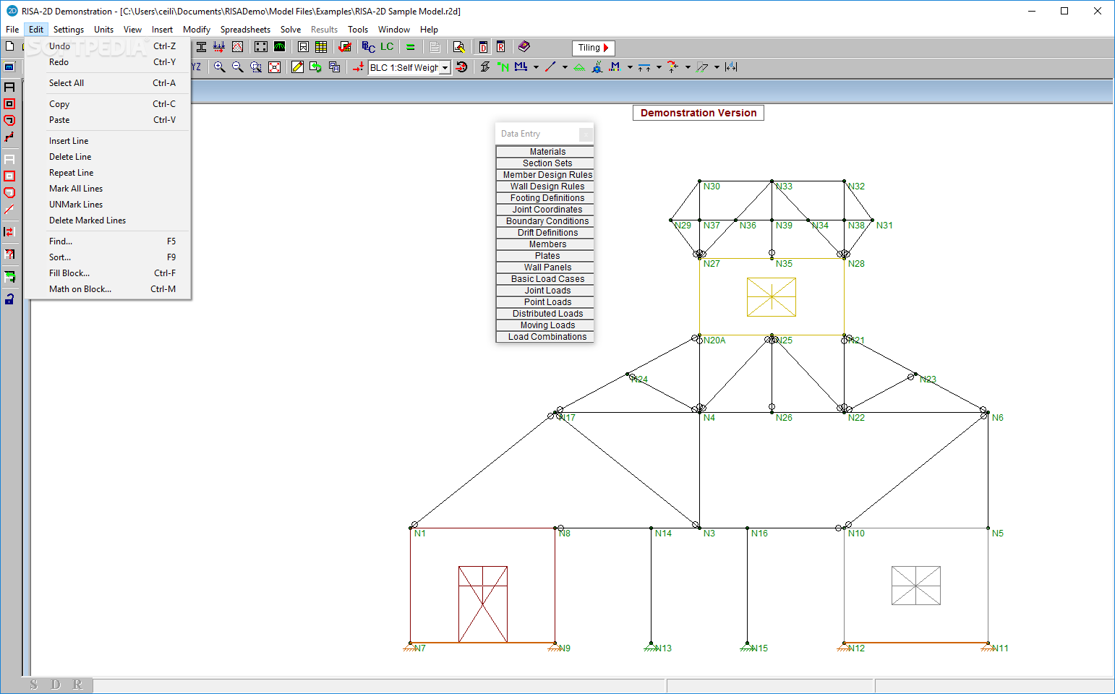The image size is (1115, 694).
Task: Toggle the R indicator in status bar
Action: 77,685
